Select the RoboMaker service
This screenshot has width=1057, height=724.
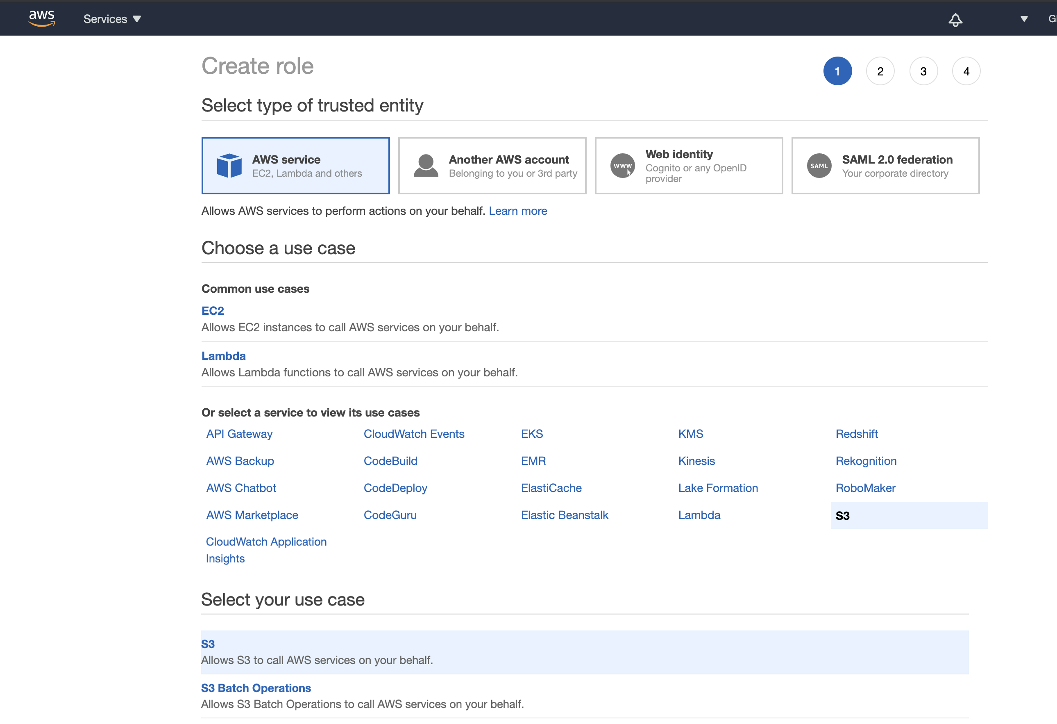click(865, 488)
